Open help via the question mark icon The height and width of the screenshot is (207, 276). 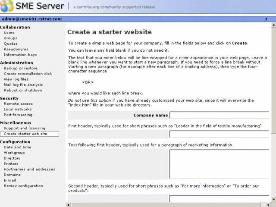point(266,19)
